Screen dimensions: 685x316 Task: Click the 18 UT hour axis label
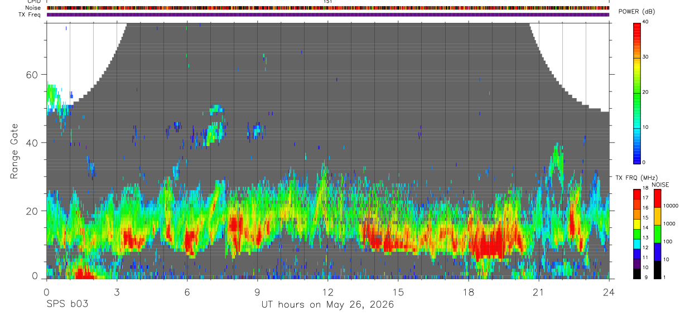[x=468, y=290]
